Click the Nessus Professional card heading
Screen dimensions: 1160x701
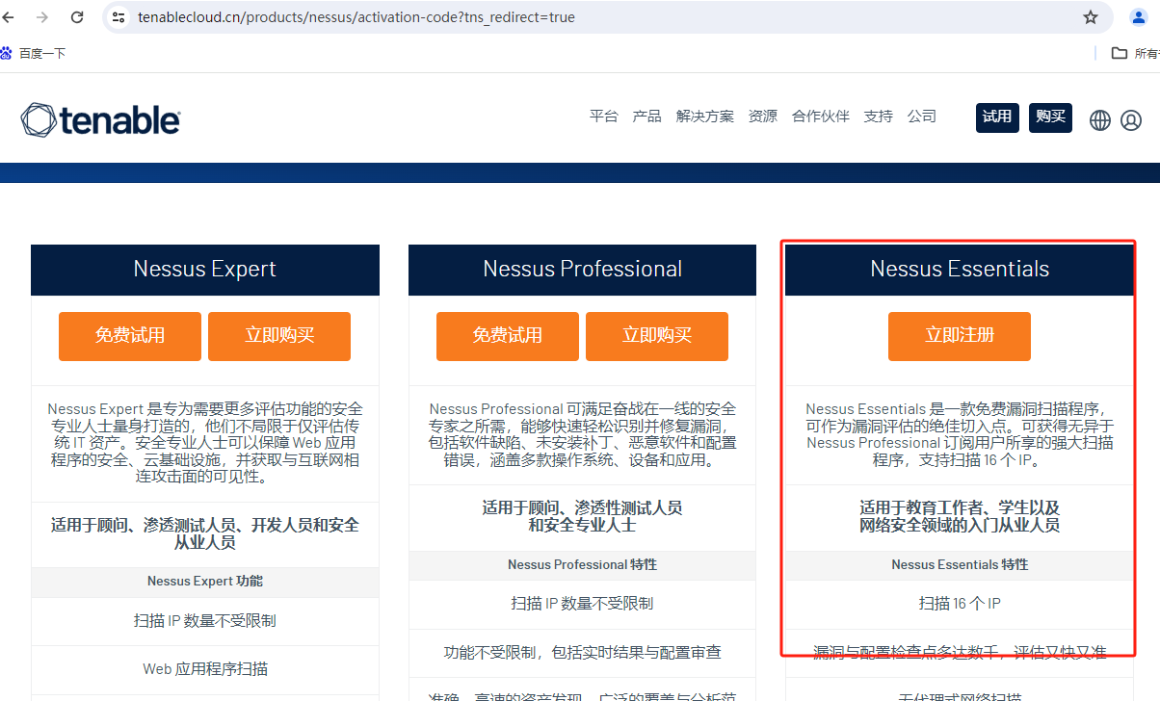click(583, 270)
